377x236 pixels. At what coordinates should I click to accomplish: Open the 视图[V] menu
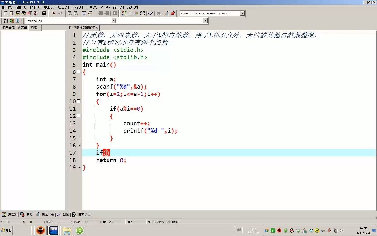coord(49,7)
